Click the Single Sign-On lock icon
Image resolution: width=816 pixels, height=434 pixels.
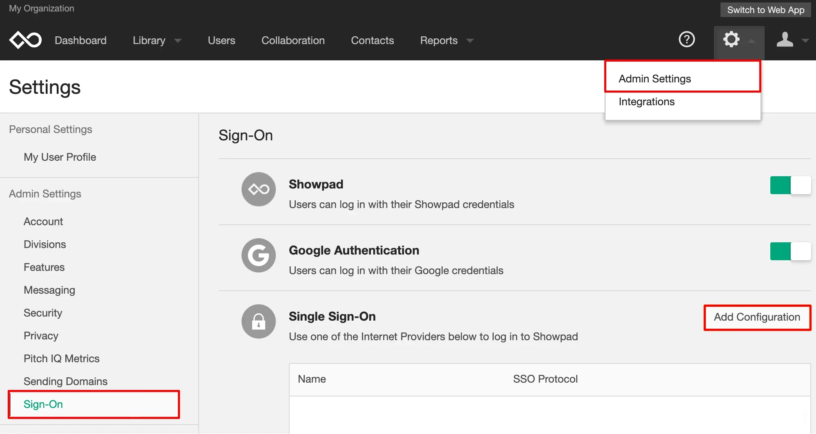259,321
